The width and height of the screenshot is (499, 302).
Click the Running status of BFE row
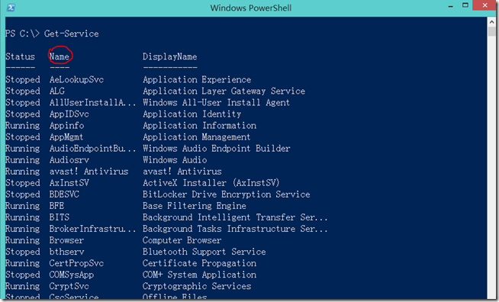click(x=23, y=206)
